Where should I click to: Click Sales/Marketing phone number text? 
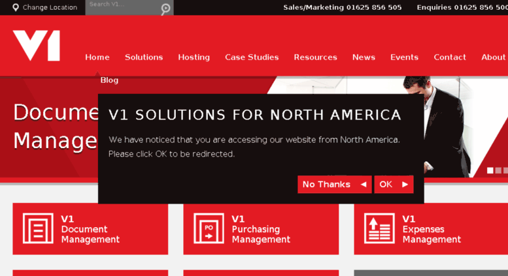tap(343, 7)
